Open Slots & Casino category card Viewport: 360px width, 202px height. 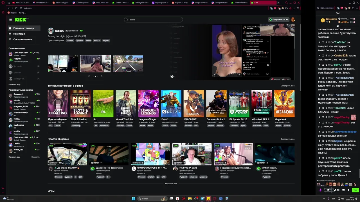click(x=80, y=104)
